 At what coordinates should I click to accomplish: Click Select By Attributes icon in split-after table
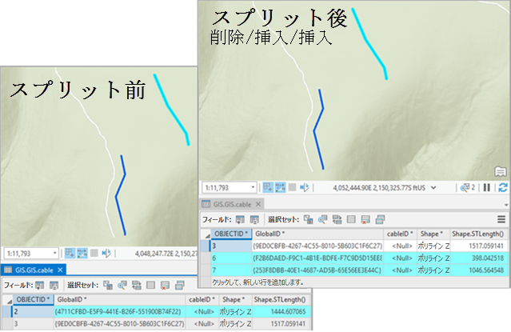[x=309, y=218]
